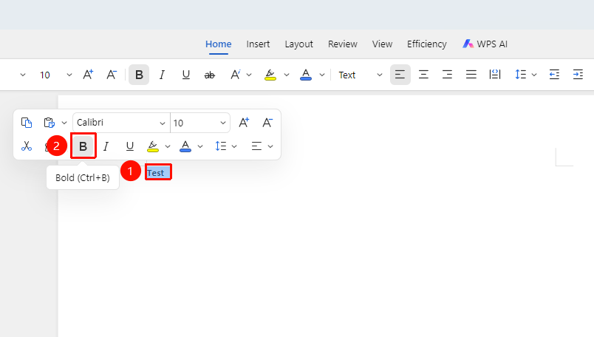This screenshot has height=337, width=594.
Task: Align text left in ribbon
Action: (x=400, y=75)
